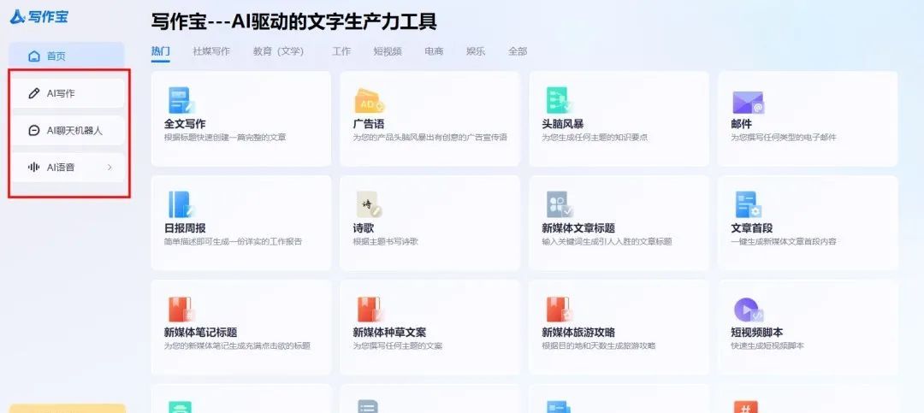
Task: Click the 短视频脚本 play icon
Action: click(x=749, y=310)
